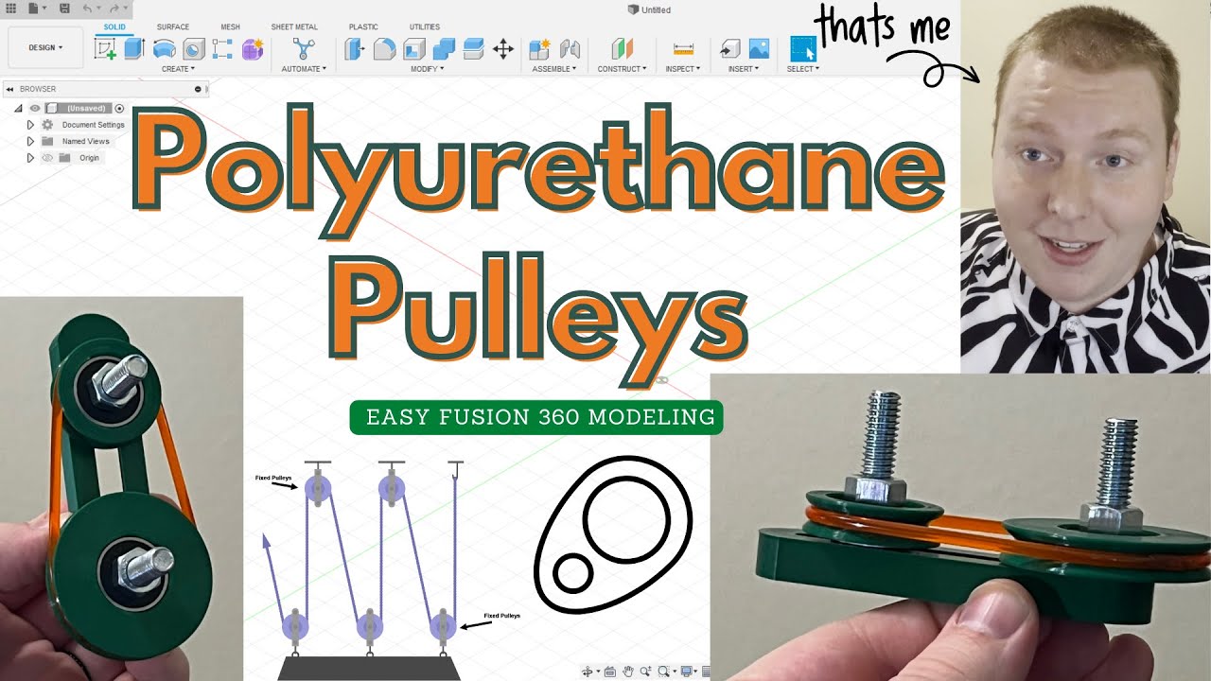Click the Browser panel minimize dot

point(198,89)
